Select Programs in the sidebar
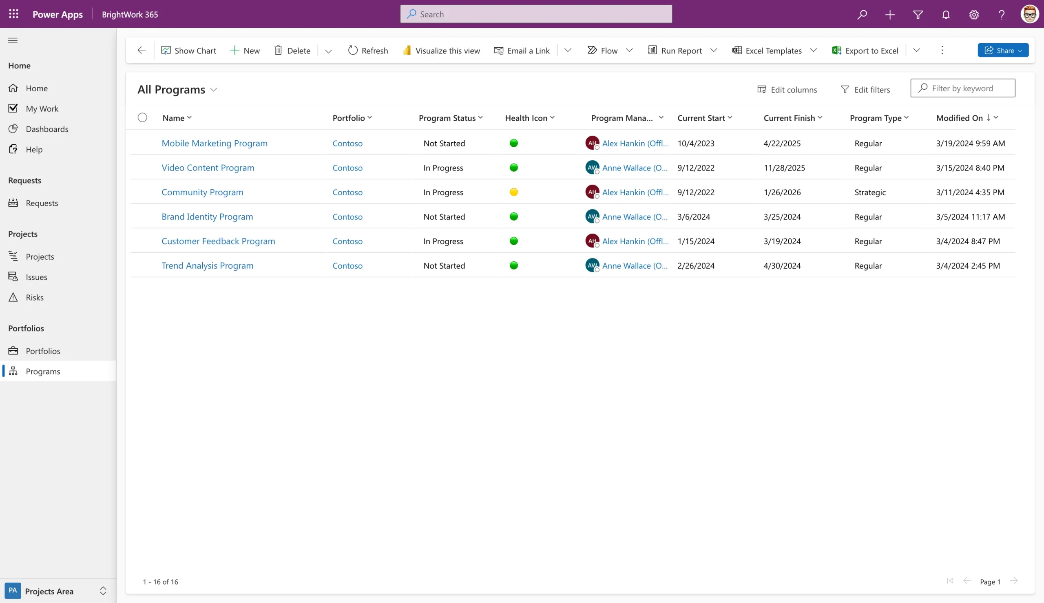 pos(43,371)
